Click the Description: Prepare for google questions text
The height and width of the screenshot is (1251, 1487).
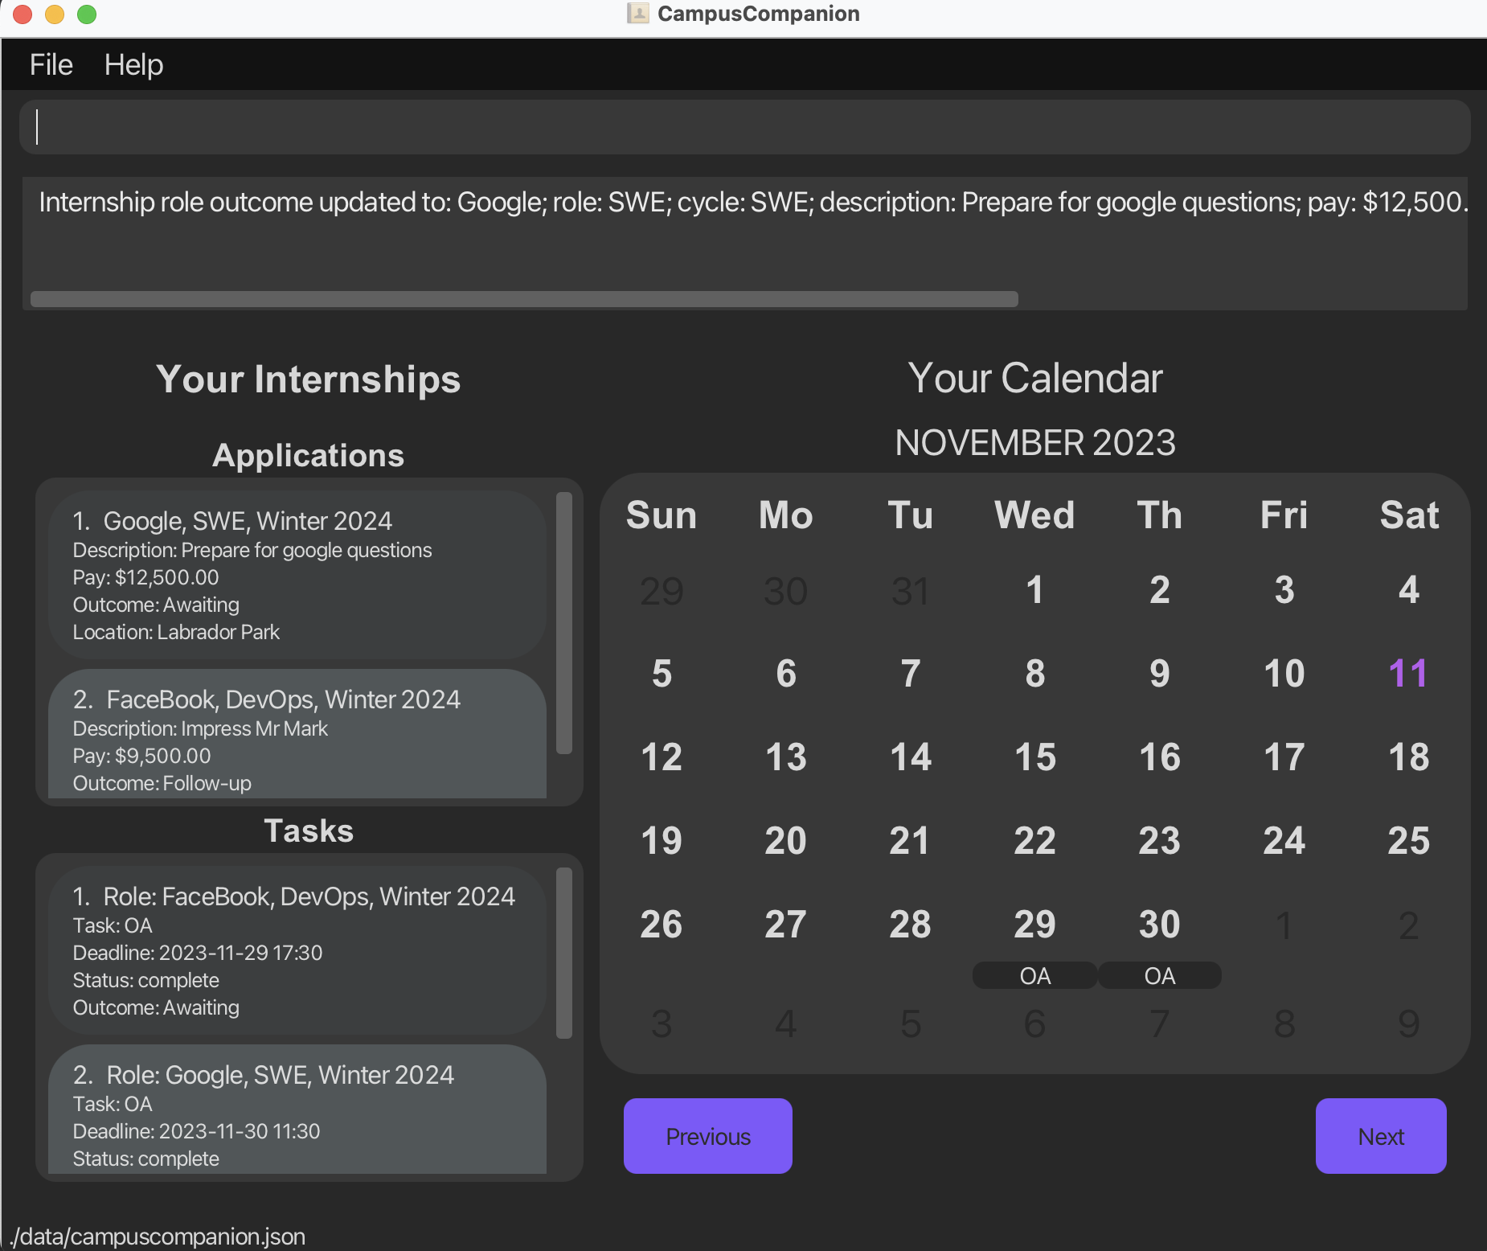[x=252, y=551]
